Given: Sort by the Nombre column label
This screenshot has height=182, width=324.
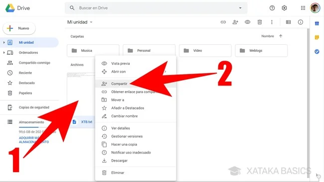Looking at the screenshot, I should (x=268, y=36).
